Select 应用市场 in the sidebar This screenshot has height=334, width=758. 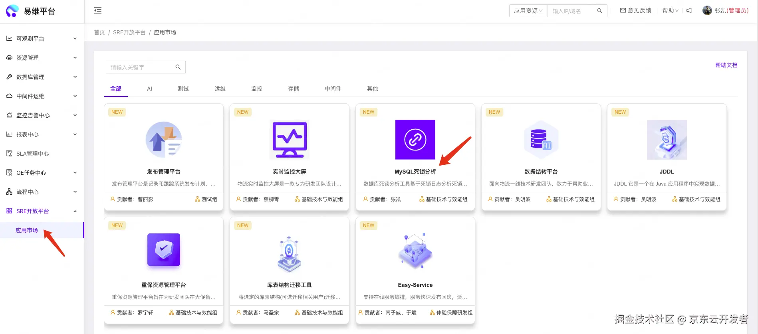coord(42,230)
